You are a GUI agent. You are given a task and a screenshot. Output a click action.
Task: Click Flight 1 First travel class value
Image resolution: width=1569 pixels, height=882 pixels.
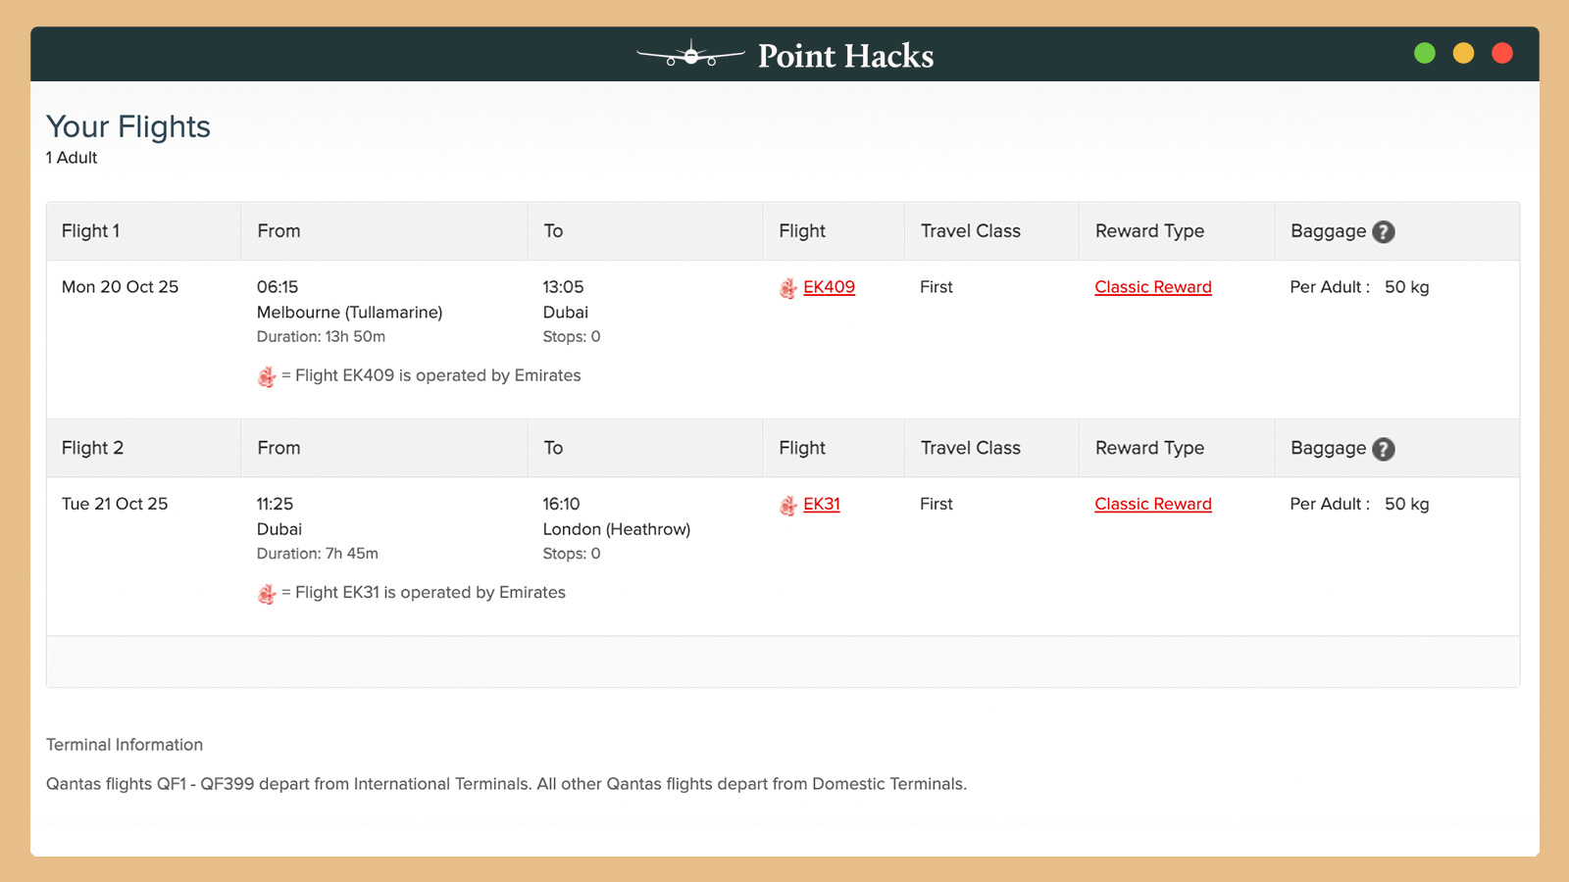click(936, 287)
